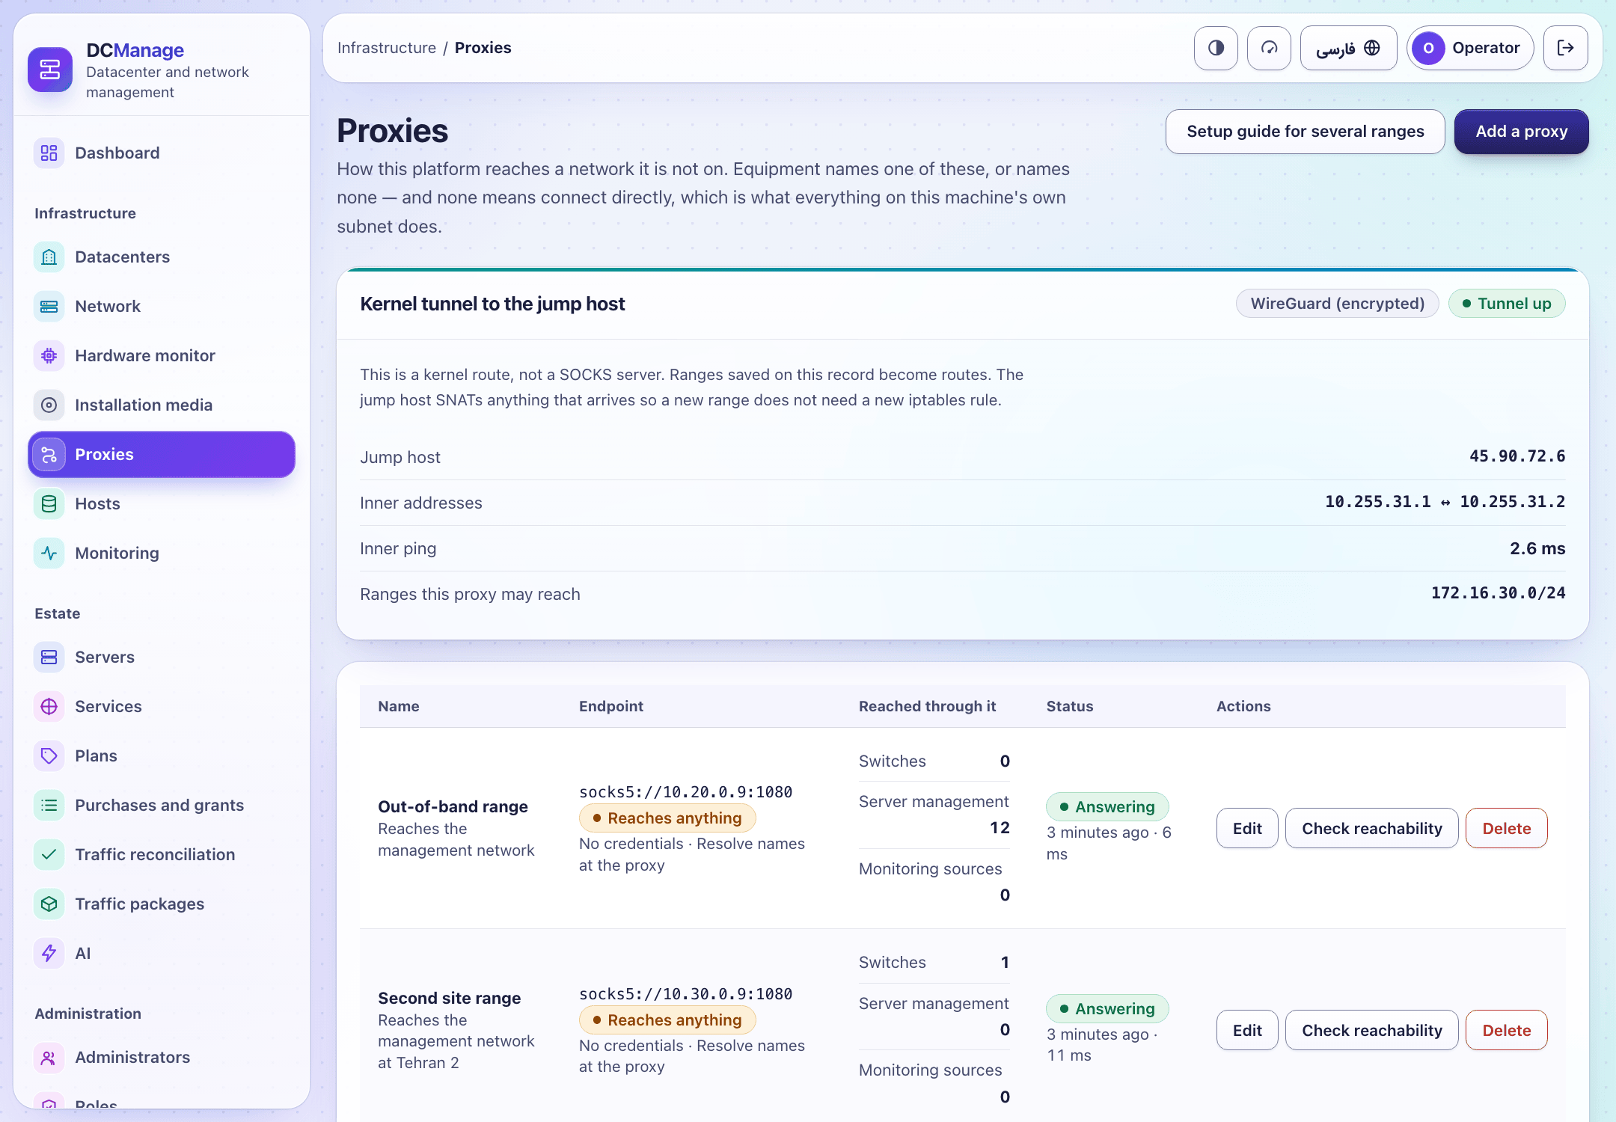
Task: Open Dashboard from the sidebar
Action: pos(162,153)
